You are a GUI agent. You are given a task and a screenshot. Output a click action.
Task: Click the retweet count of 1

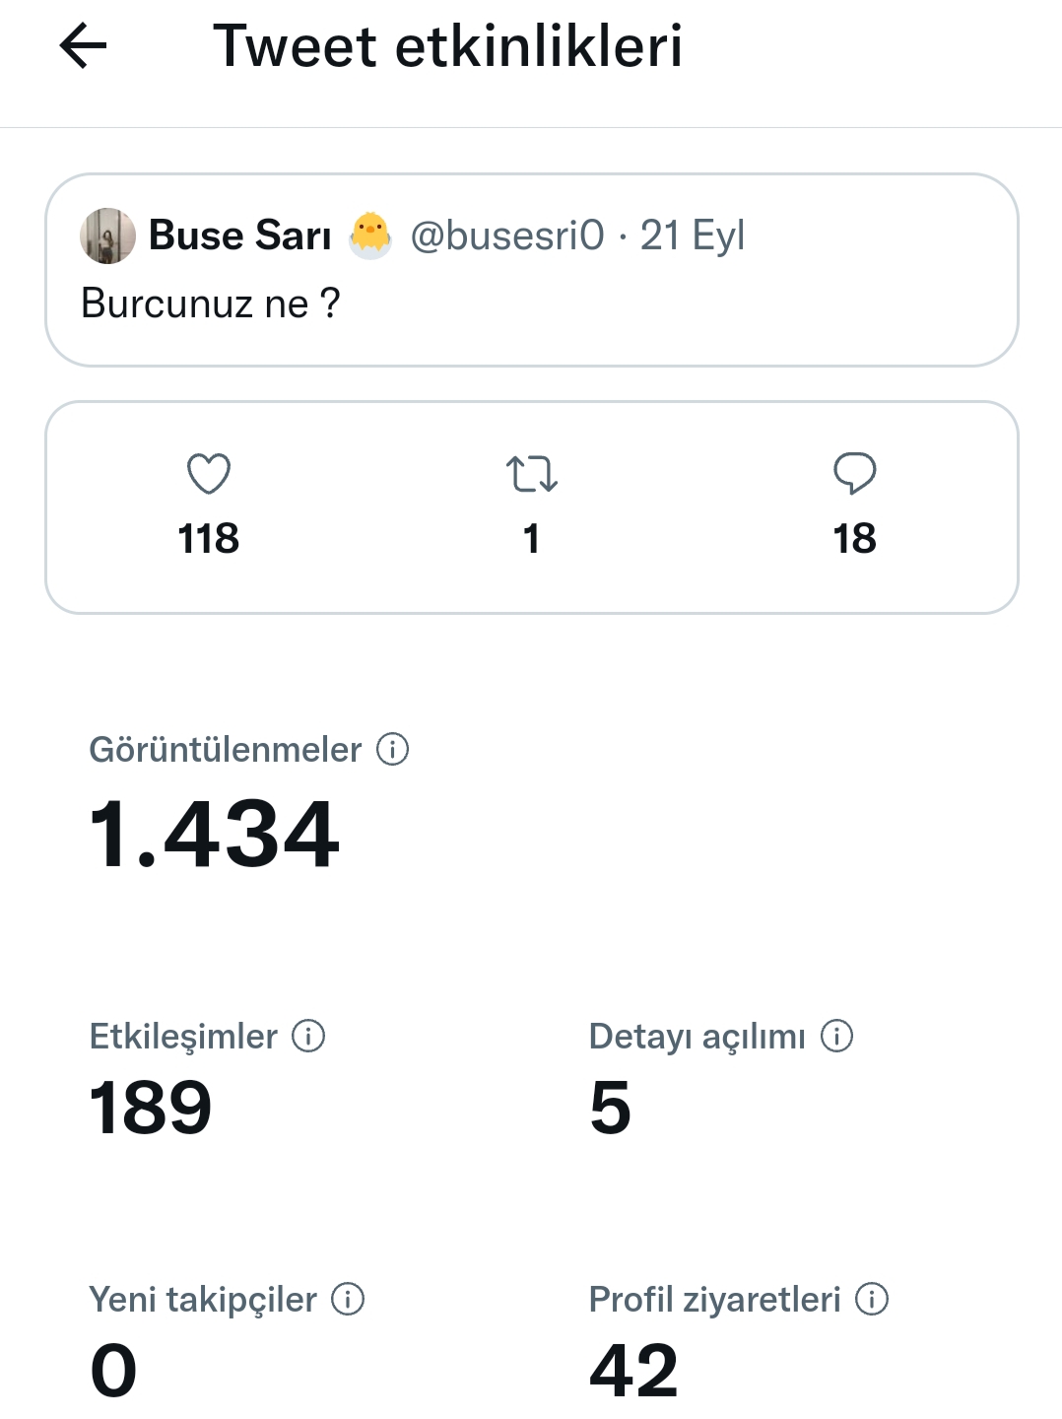click(532, 539)
